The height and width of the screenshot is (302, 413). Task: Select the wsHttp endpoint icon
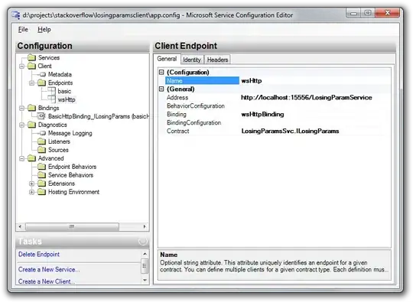(51, 99)
